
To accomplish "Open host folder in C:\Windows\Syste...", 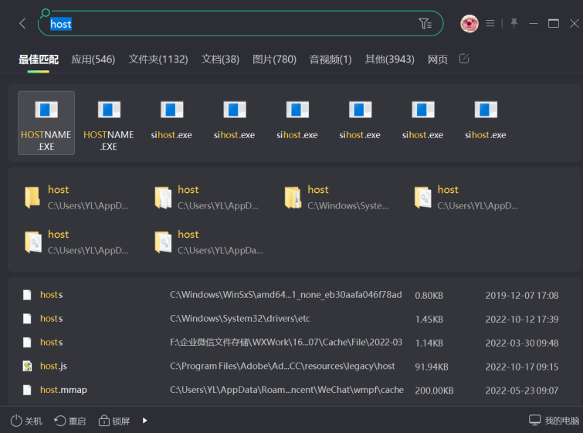I will click(x=337, y=198).
